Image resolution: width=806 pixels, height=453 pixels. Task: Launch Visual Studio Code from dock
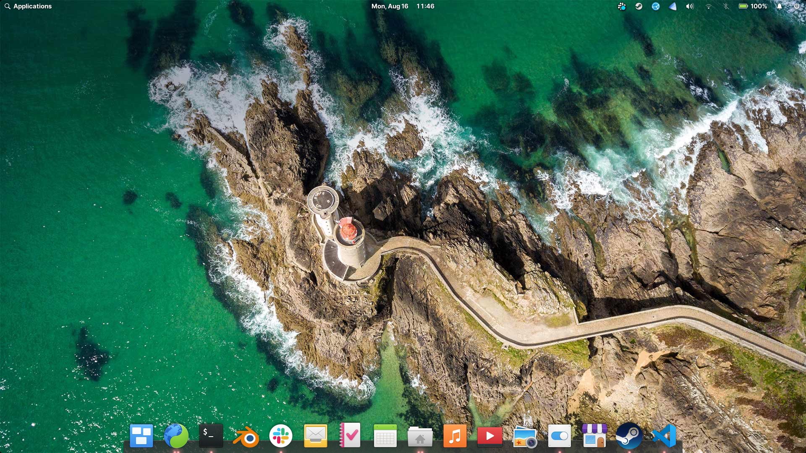point(664,436)
